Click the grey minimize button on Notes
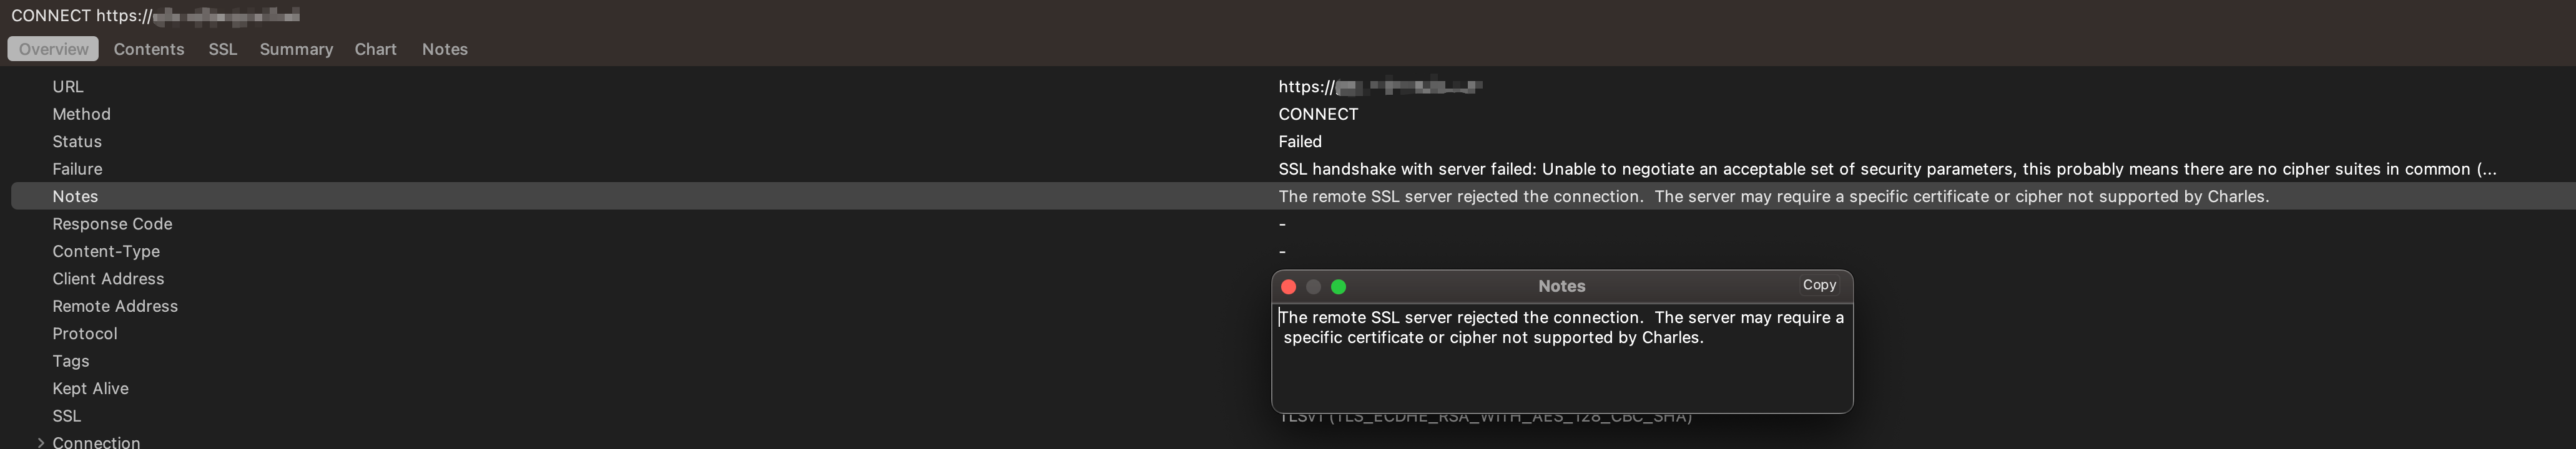 (1314, 286)
